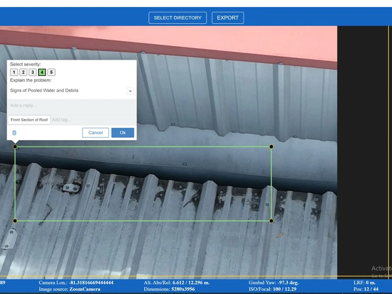Click 'Signs of Pooled Water and Debris' text
Screen dimensions: 392x294
(44, 90)
